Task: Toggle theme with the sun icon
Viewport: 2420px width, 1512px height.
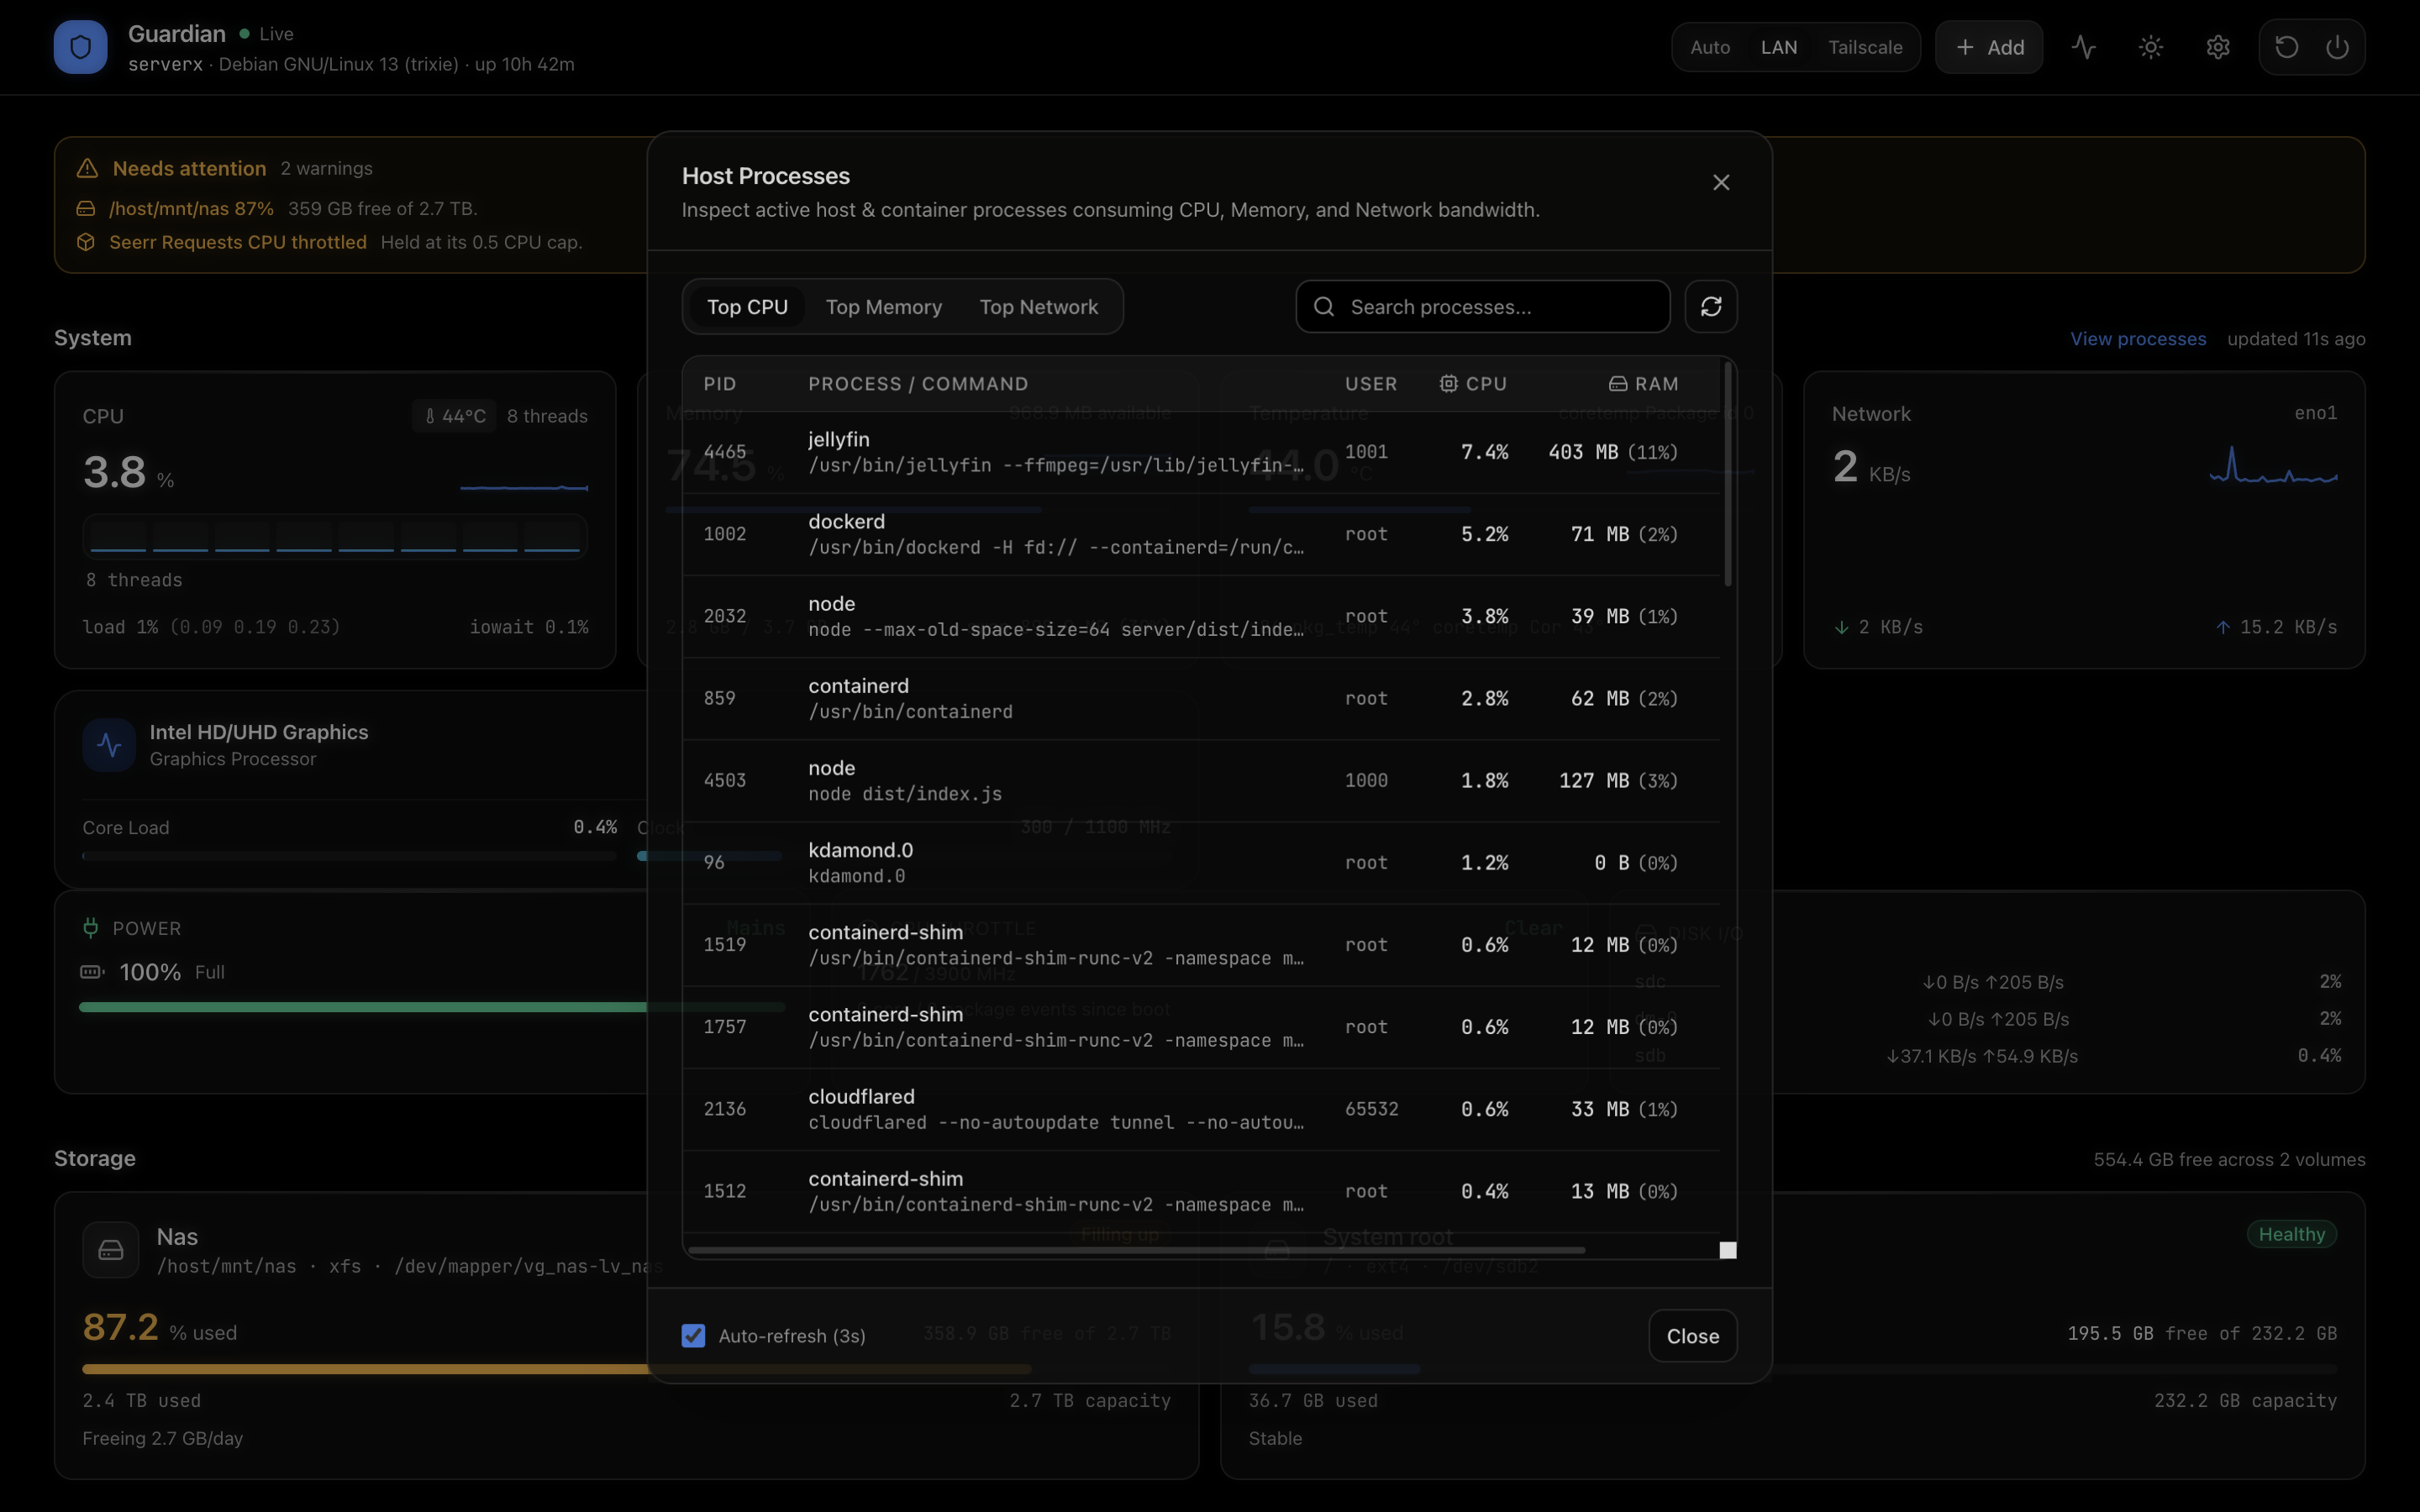Action: point(2151,47)
